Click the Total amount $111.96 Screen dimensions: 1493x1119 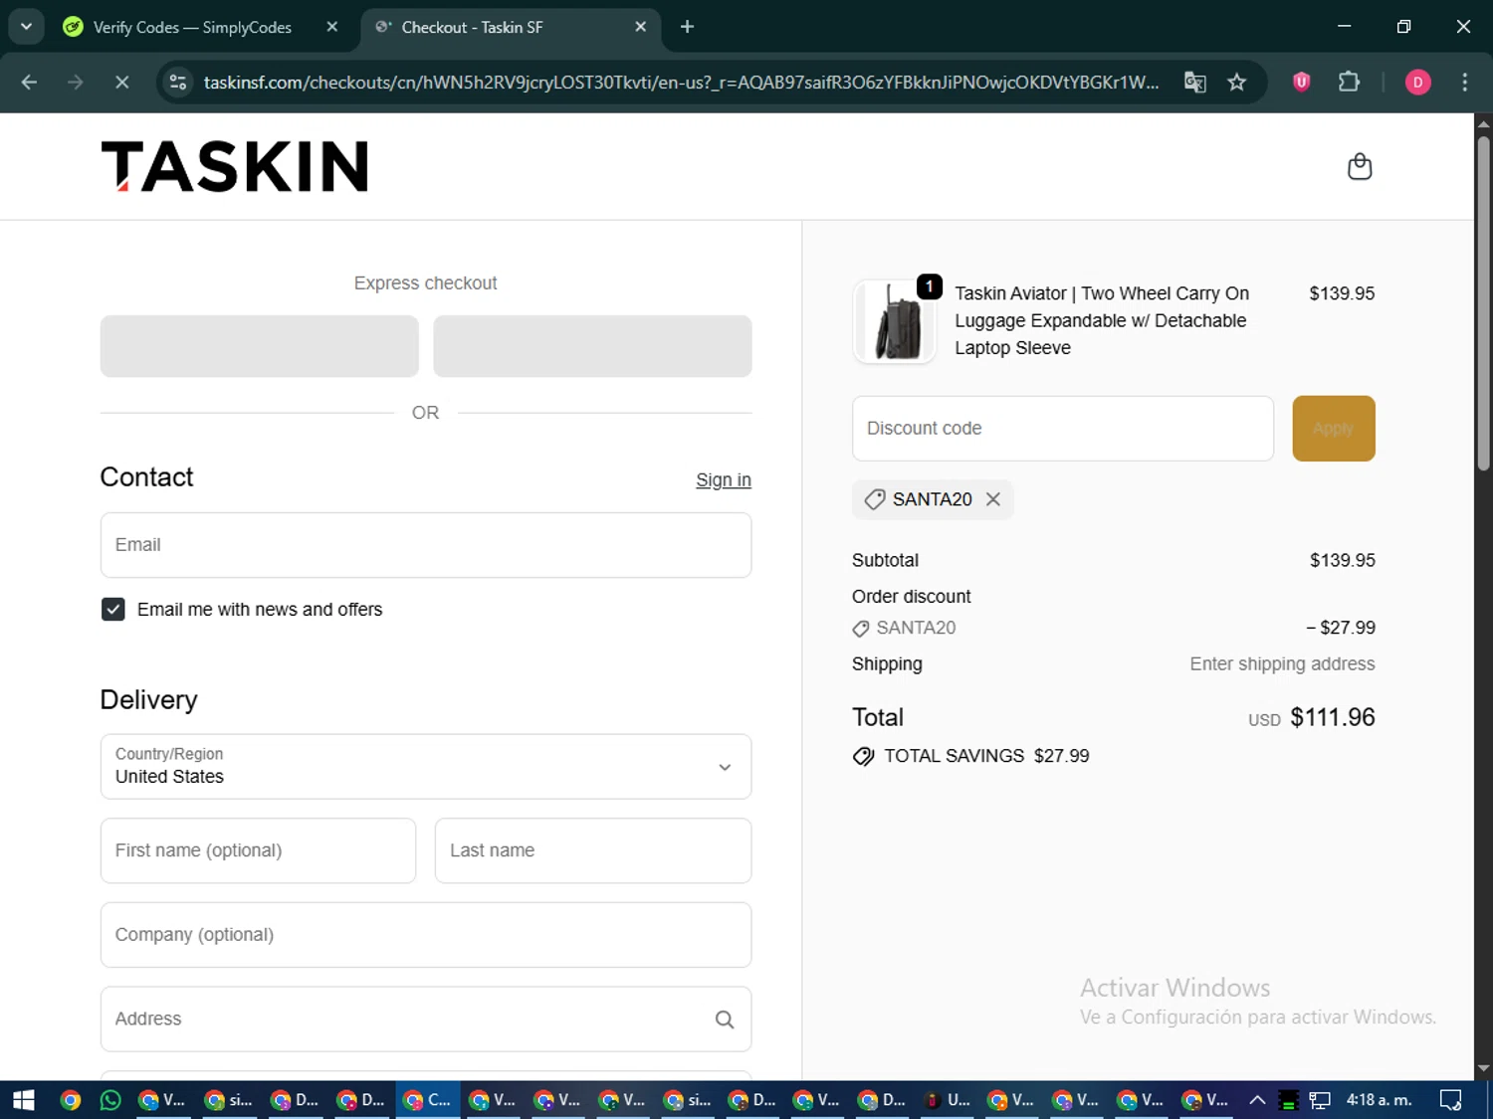pos(1332,717)
